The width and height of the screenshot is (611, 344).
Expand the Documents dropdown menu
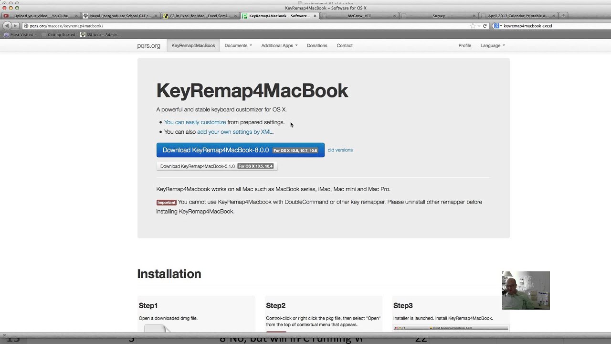pos(238,45)
